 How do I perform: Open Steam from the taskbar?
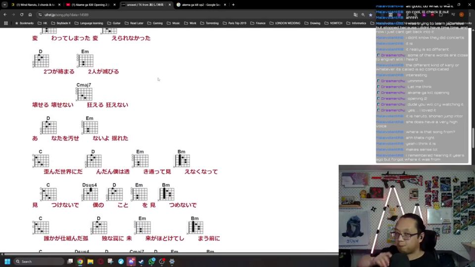tap(141, 262)
